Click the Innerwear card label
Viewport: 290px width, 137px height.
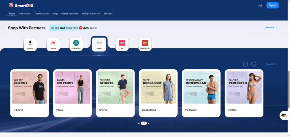point(191,110)
